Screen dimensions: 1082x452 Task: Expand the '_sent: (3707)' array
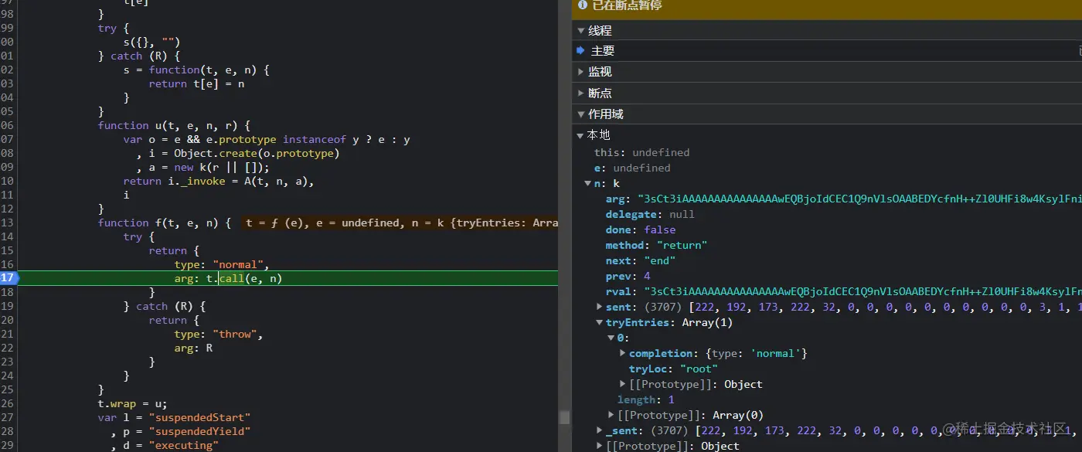600,430
